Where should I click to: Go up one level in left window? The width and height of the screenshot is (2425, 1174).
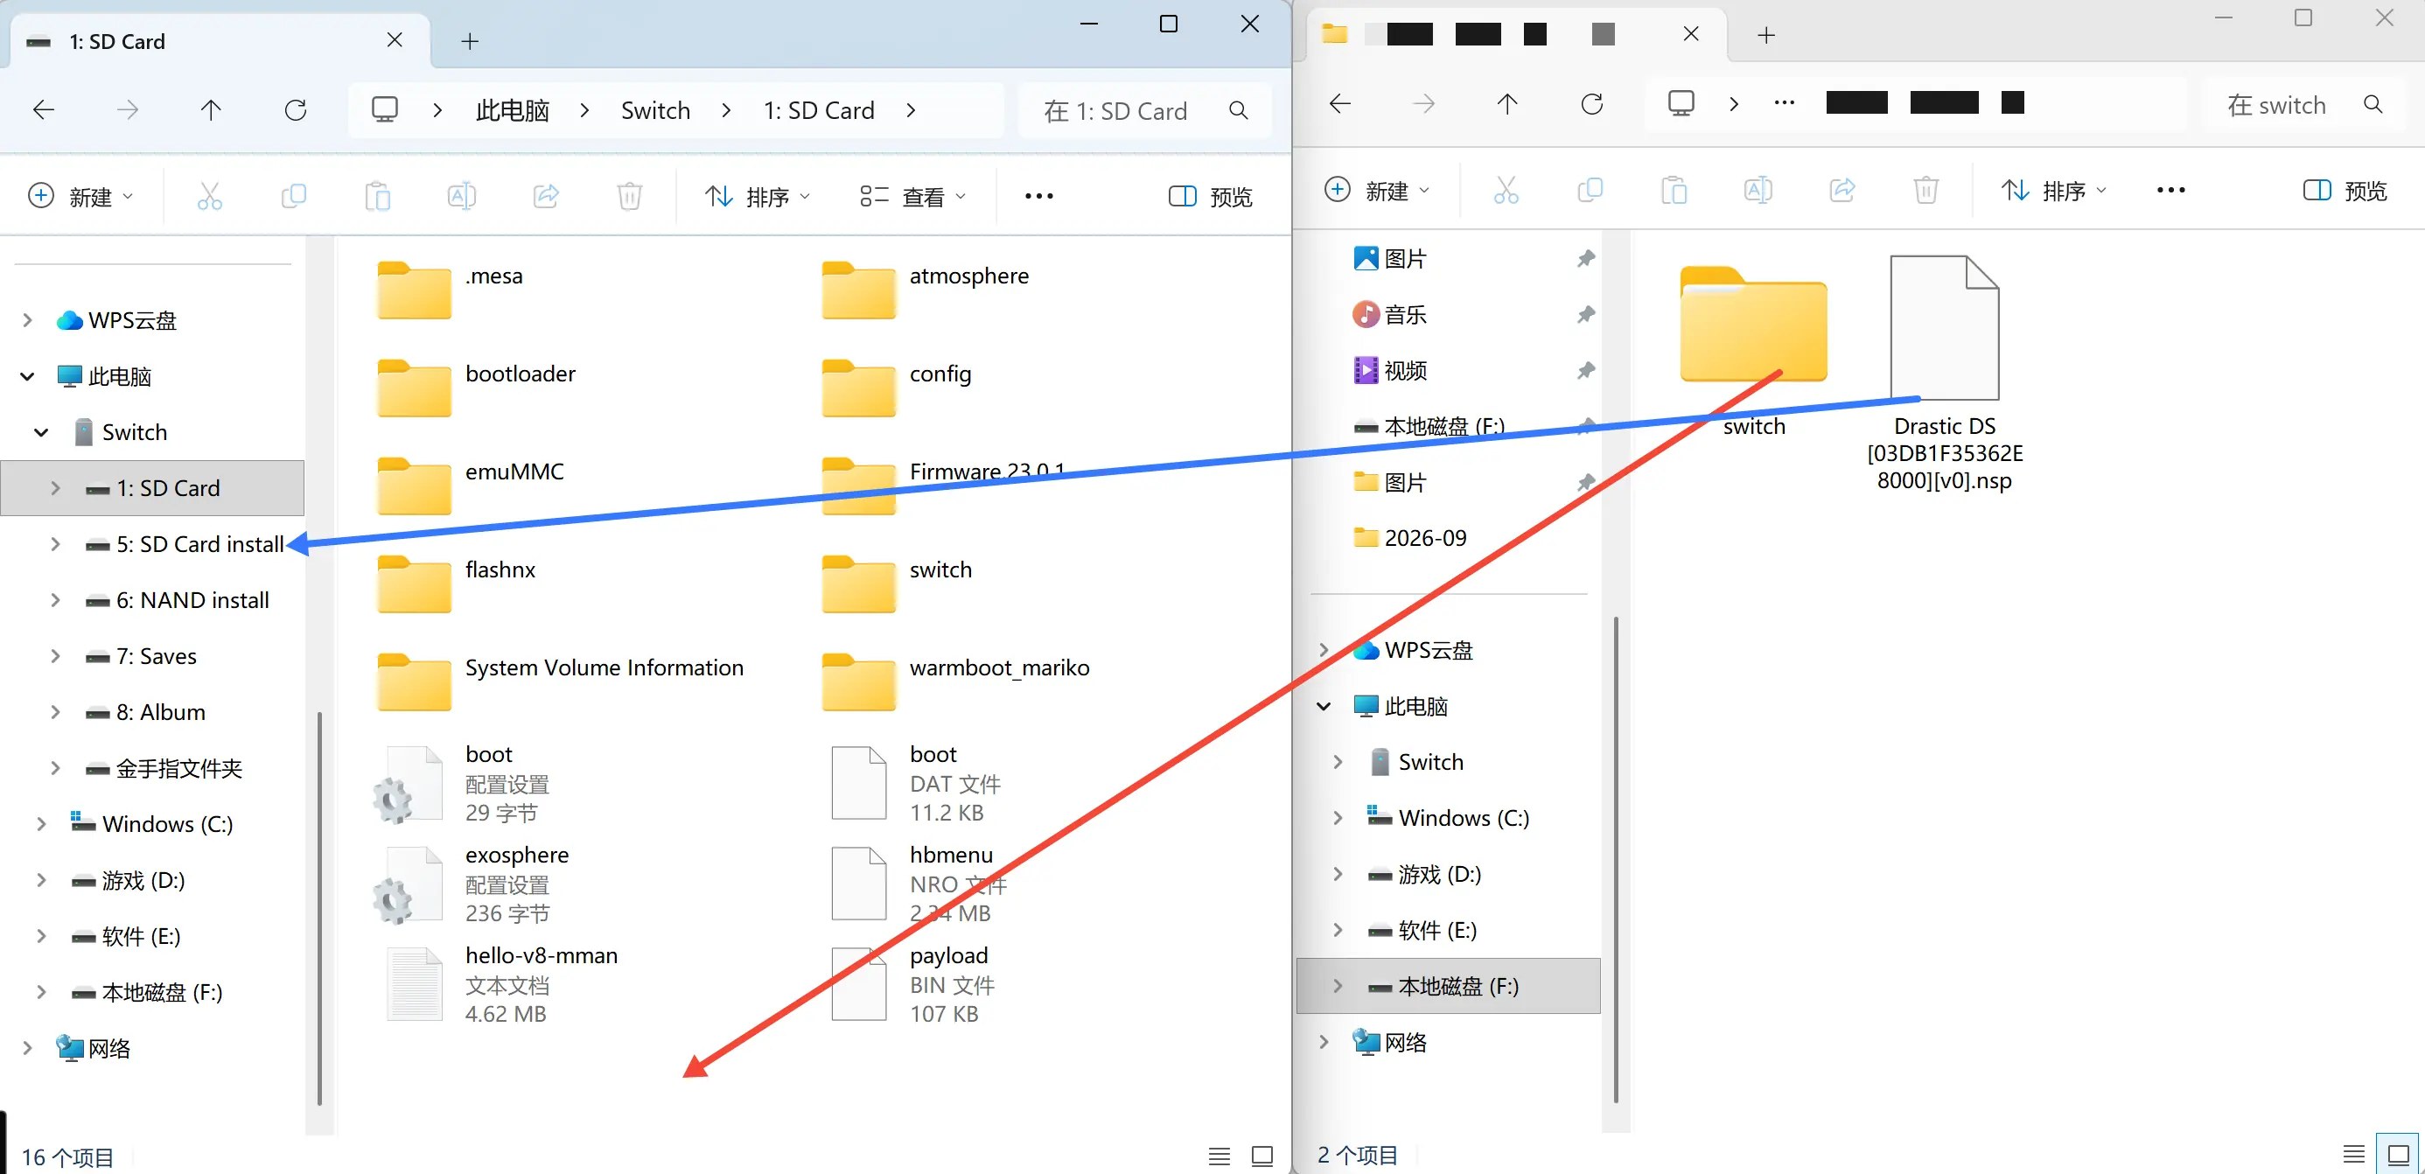211,110
